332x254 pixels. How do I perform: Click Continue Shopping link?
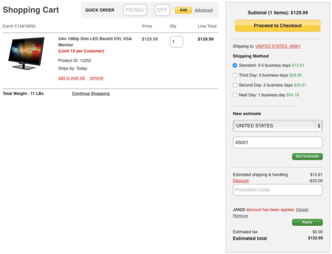91,94
